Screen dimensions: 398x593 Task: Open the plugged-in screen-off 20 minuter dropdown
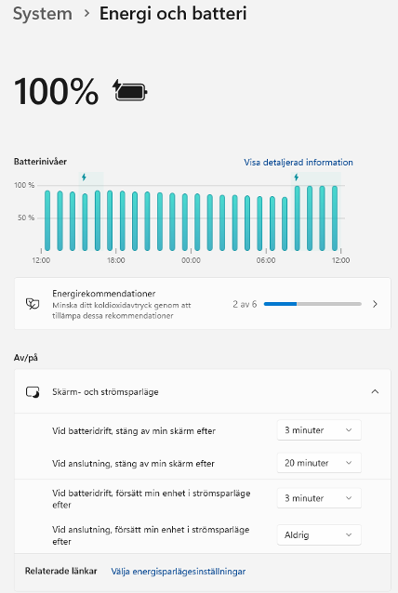pyautogui.click(x=319, y=463)
